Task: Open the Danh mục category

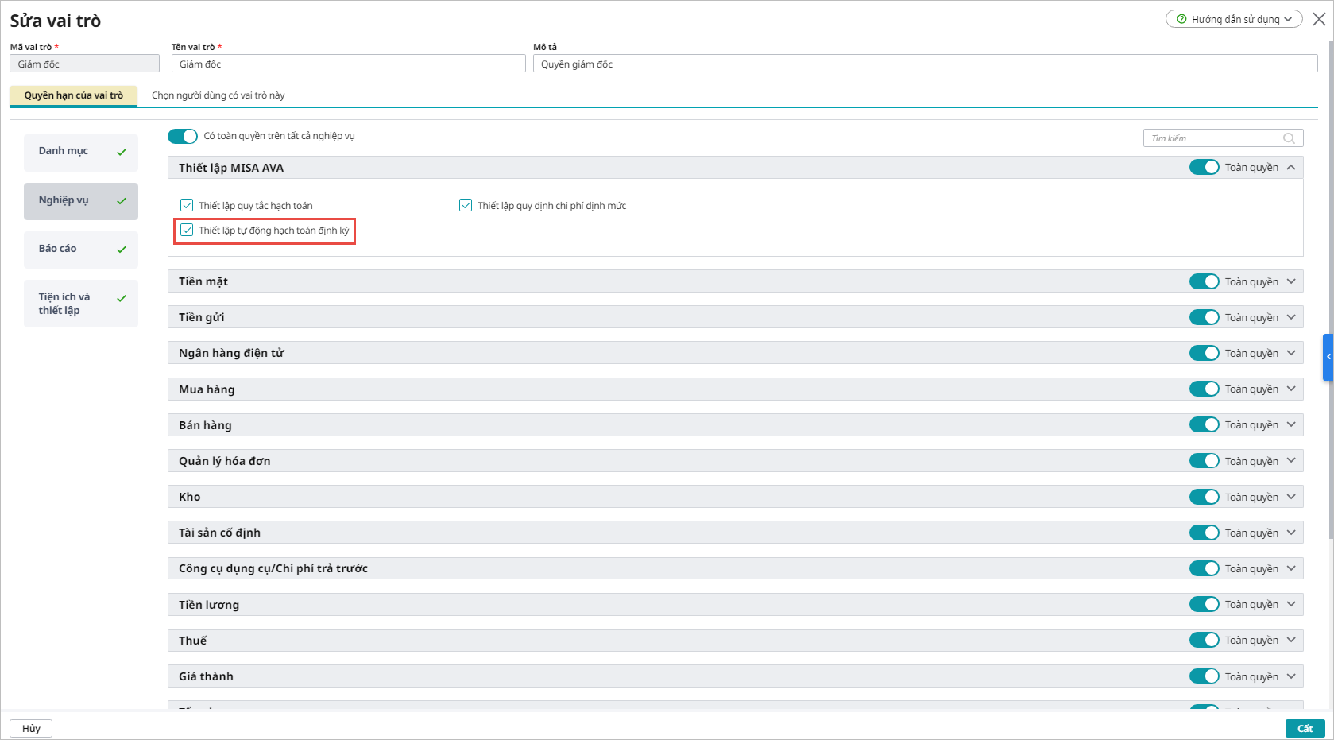Action: click(80, 151)
